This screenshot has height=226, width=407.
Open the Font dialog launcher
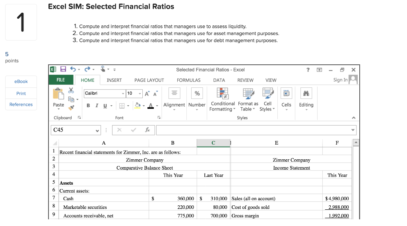click(x=159, y=118)
